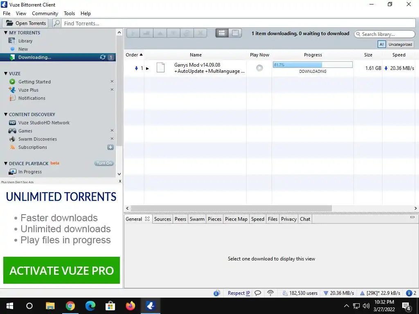Click the horizontal scrollbar of torrent list
The height and width of the screenshot is (314, 419).
pyautogui.click(x=231, y=208)
